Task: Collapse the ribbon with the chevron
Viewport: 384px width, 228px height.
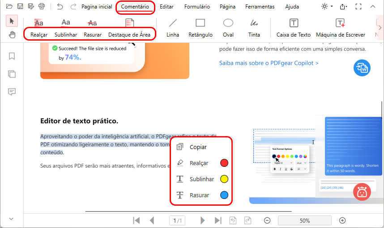Action: [x=372, y=7]
